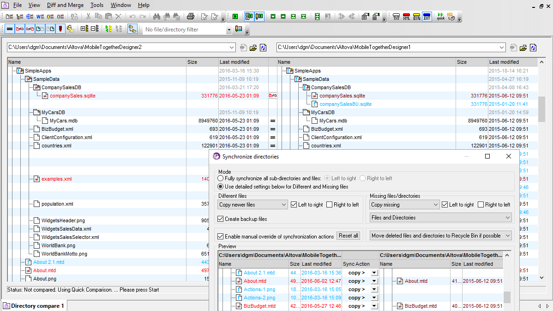Click the XML comparison mode icon
This screenshot has width=553, height=311.
pyautogui.click(x=407, y=17)
